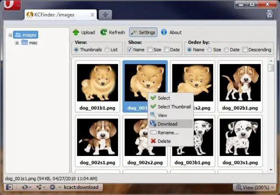
Task: Click the blue About info icon
Action: [164, 32]
